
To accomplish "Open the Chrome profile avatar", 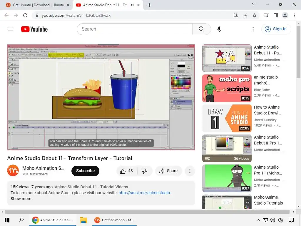I will [285, 15].
